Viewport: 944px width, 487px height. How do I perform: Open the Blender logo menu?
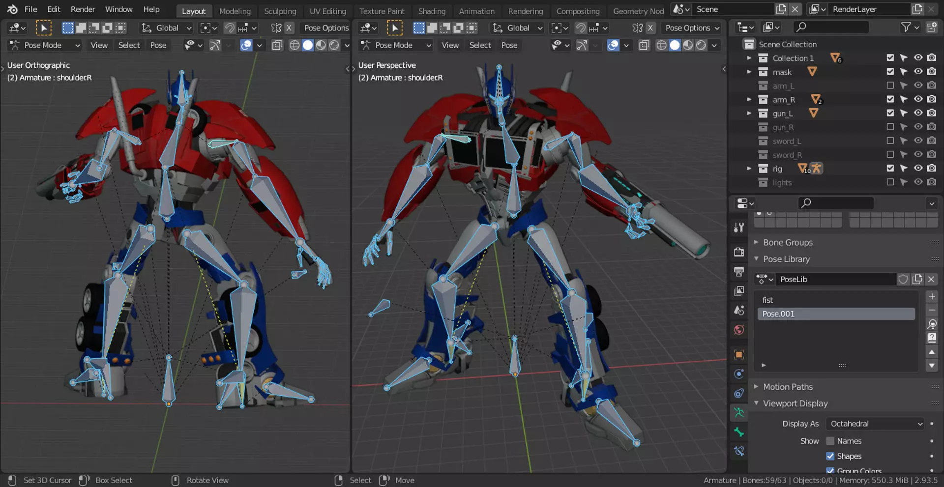click(x=12, y=9)
